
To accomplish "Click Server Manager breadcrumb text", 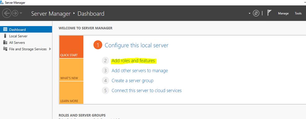I will (x=51, y=14).
